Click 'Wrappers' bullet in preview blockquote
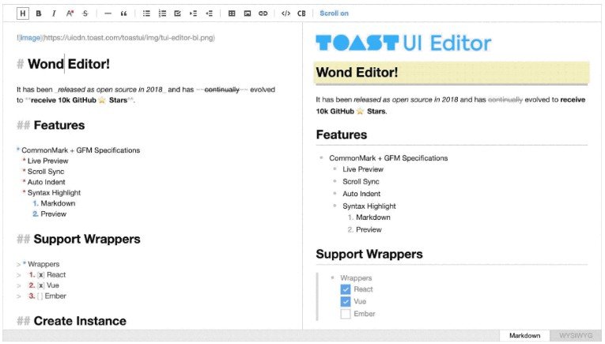This screenshot has height=344, width=605. pos(356,278)
